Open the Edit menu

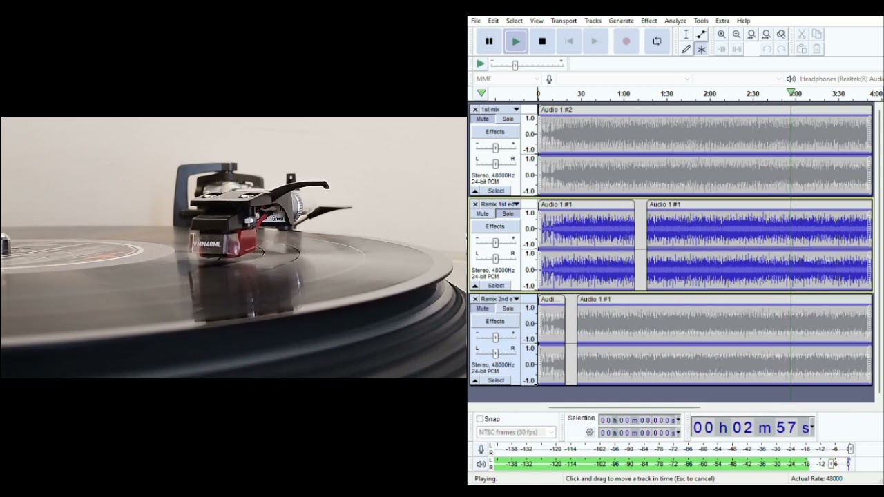493,21
